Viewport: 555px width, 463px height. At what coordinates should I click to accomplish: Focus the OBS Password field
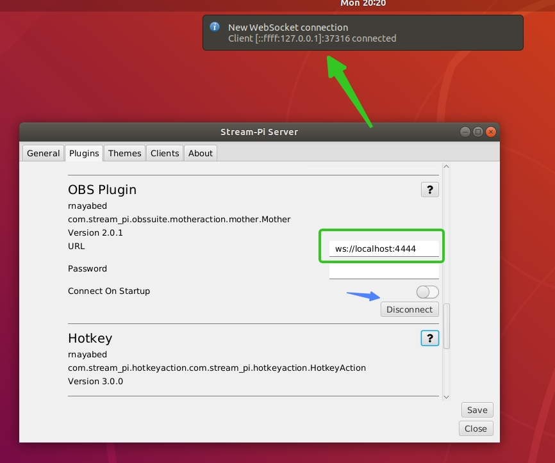pyautogui.click(x=384, y=272)
